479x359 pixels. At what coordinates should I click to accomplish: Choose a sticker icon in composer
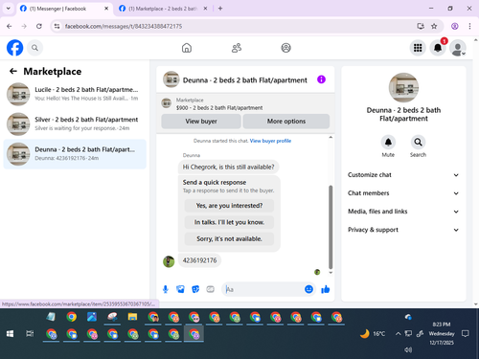(195, 289)
